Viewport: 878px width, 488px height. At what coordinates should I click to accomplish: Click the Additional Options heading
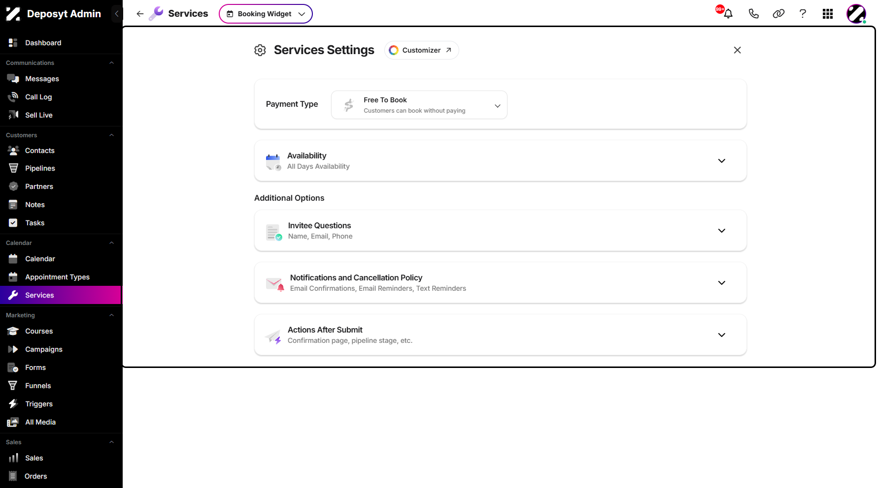pyautogui.click(x=289, y=198)
